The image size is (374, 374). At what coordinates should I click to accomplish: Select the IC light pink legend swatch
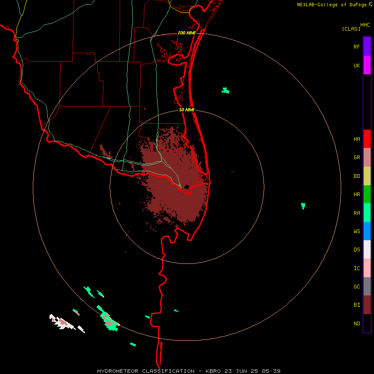pyautogui.click(x=367, y=268)
